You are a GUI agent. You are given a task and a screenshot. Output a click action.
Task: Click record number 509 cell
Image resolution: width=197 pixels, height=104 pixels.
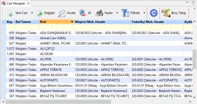[x=10, y=38]
